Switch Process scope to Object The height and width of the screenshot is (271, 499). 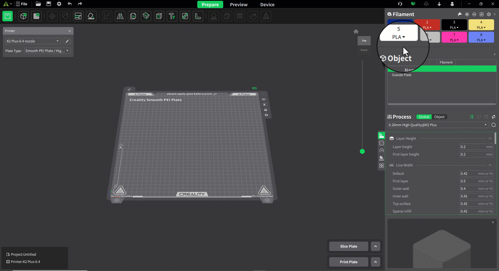(x=439, y=117)
